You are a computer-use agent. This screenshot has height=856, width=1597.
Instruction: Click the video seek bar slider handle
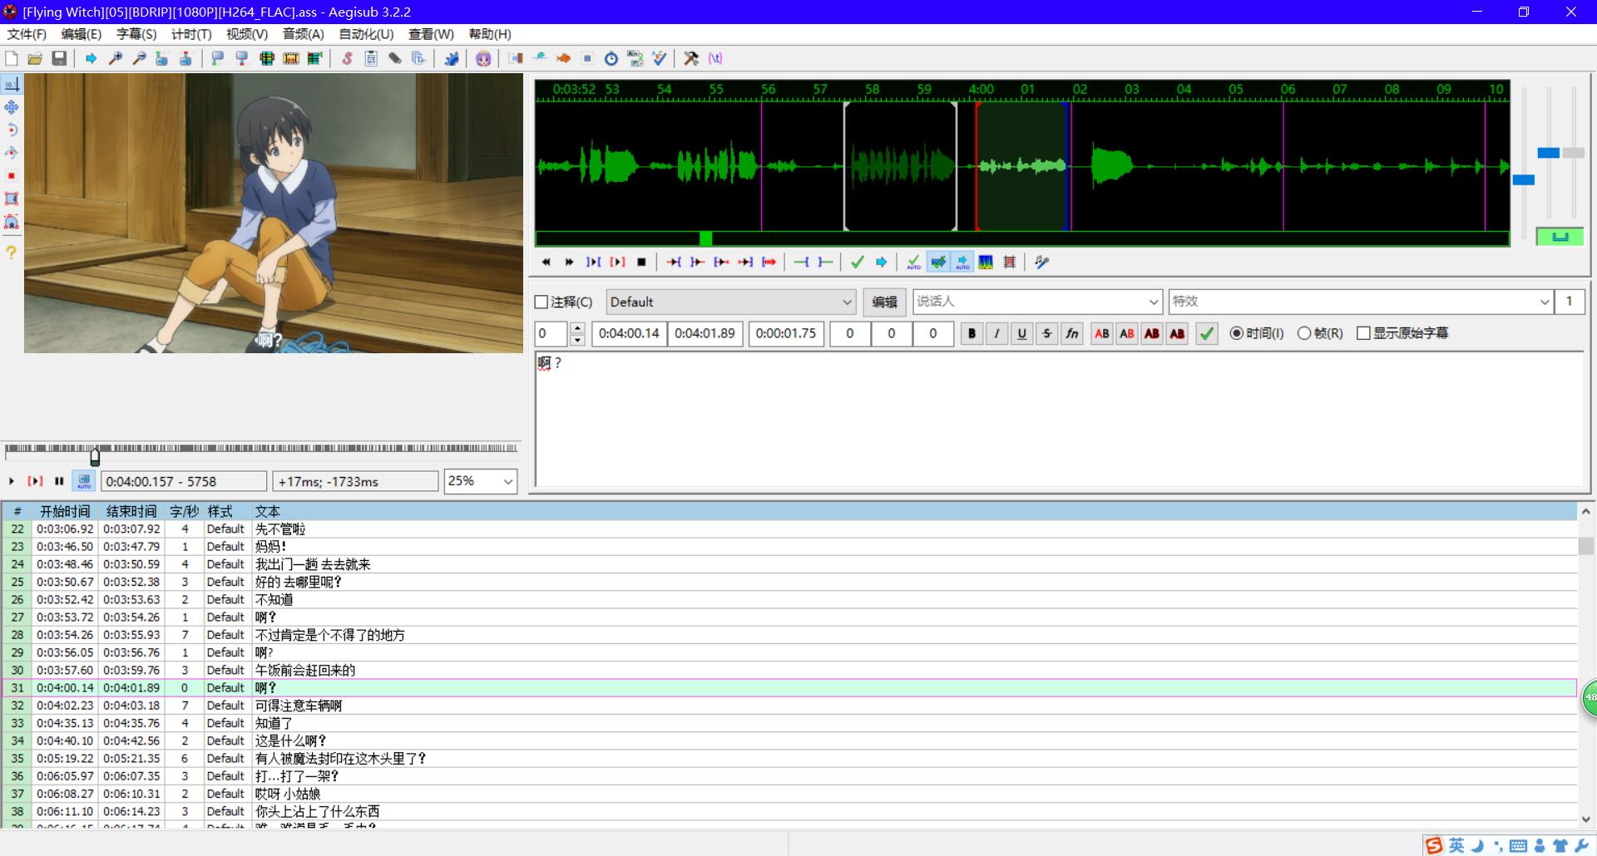click(x=95, y=456)
